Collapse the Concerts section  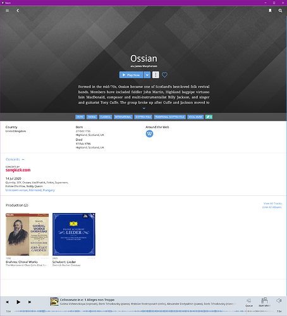(x=23, y=159)
